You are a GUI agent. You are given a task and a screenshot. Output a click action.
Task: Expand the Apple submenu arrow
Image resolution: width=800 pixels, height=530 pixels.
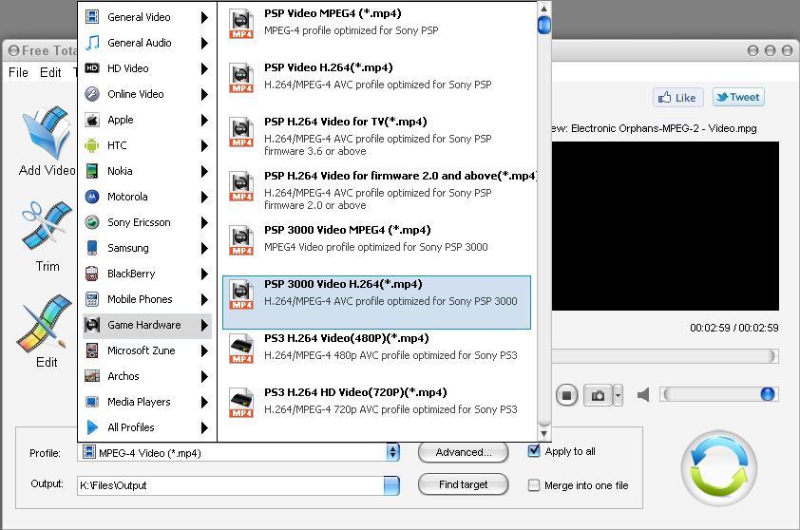pos(204,120)
